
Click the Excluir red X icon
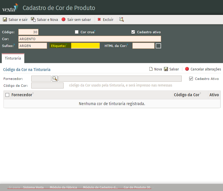click(x=99, y=20)
